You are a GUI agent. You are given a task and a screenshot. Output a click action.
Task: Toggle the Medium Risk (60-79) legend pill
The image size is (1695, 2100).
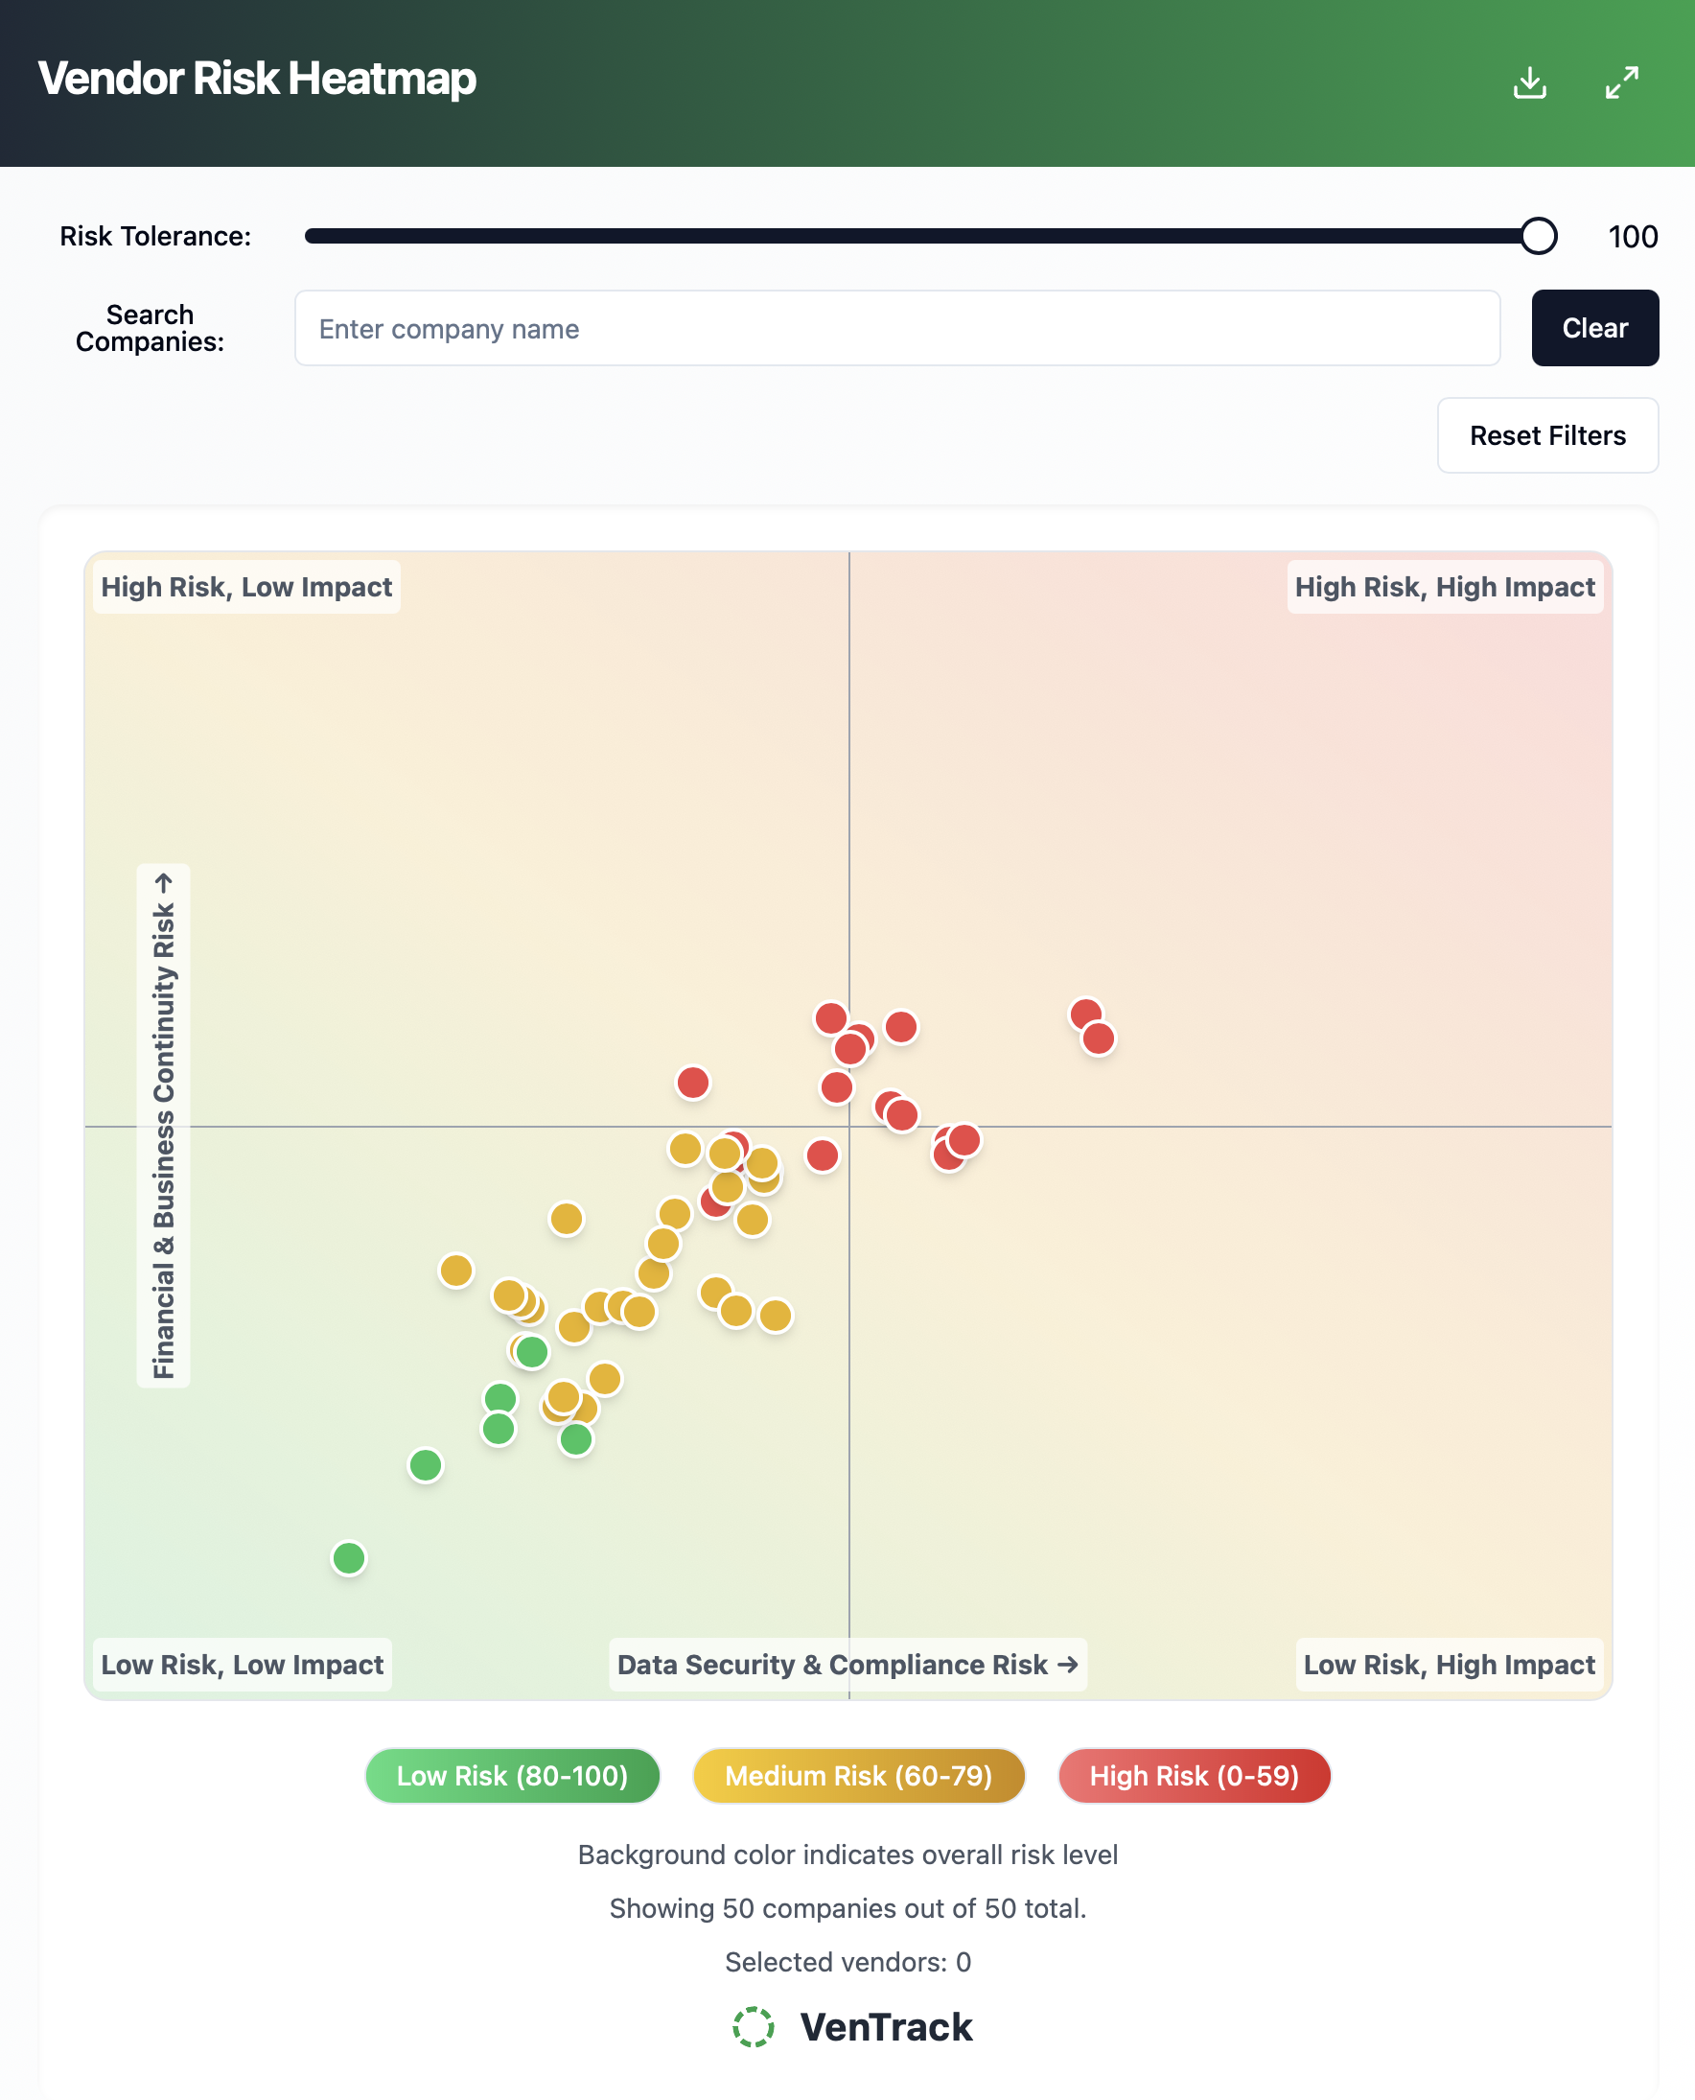858,1776
